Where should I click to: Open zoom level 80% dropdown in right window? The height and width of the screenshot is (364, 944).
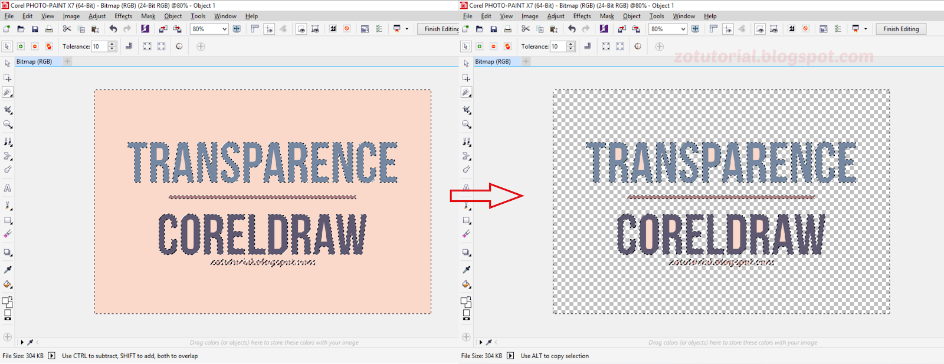point(683,29)
